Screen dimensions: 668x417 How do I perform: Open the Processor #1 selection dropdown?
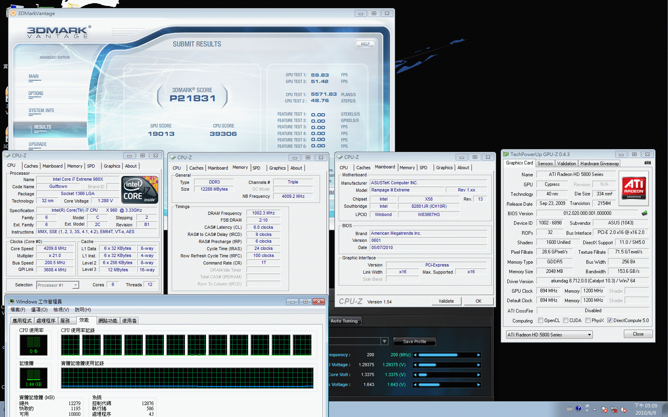(58, 285)
